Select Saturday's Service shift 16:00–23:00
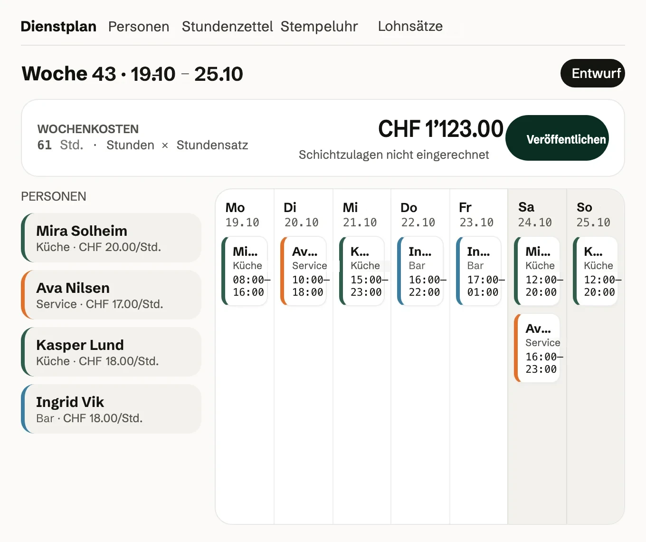 (537, 348)
